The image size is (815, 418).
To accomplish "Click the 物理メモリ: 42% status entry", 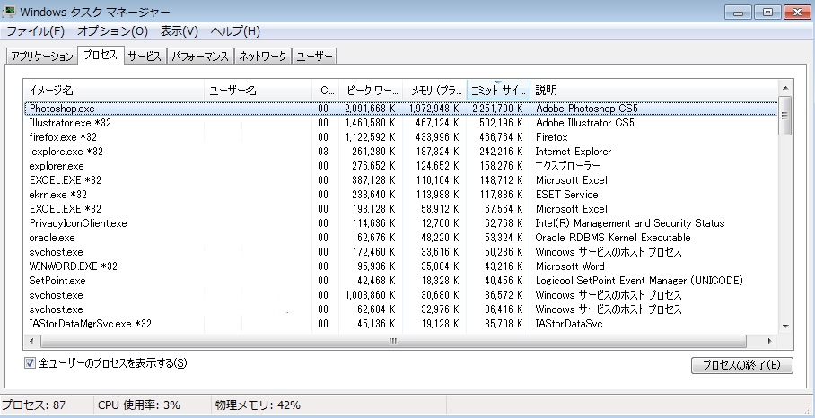I will click(x=258, y=405).
